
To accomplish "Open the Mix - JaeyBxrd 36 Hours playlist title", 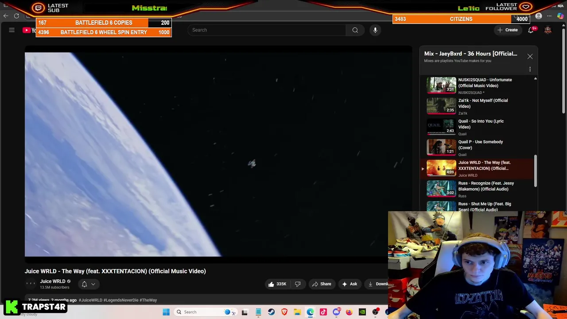I will (x=470, y=54).
